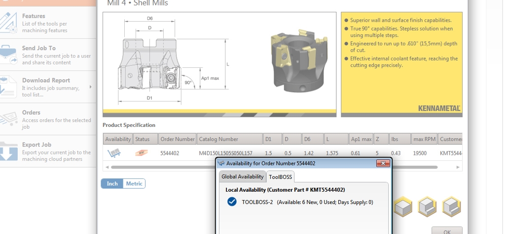Click the D6 value 1.42

pyautogui.click(x=309, y=153)
